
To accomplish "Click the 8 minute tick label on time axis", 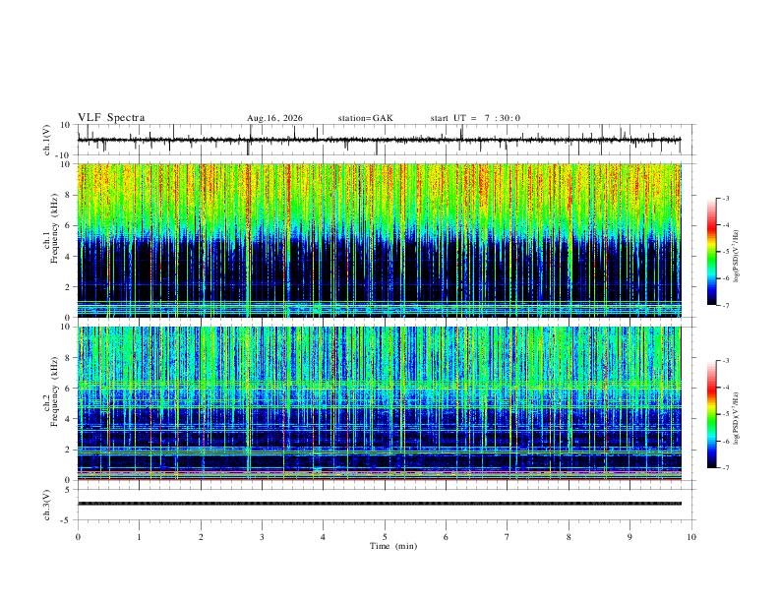I will click(x=569, y=537).
